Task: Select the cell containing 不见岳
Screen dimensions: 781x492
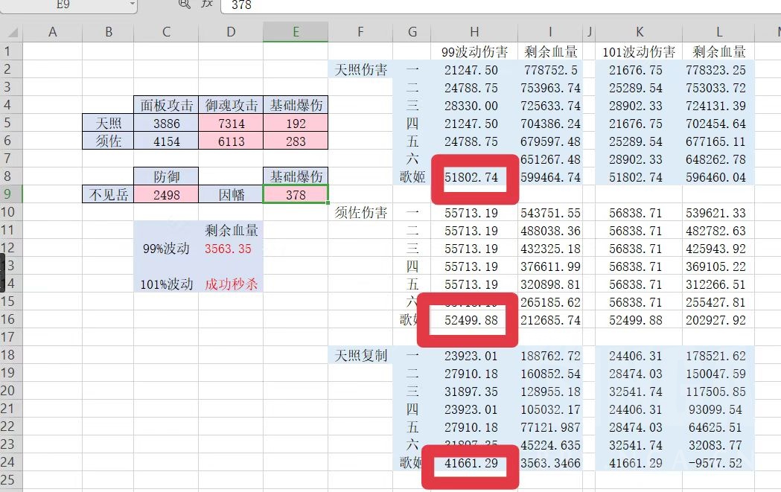Action: pos(109,194)
